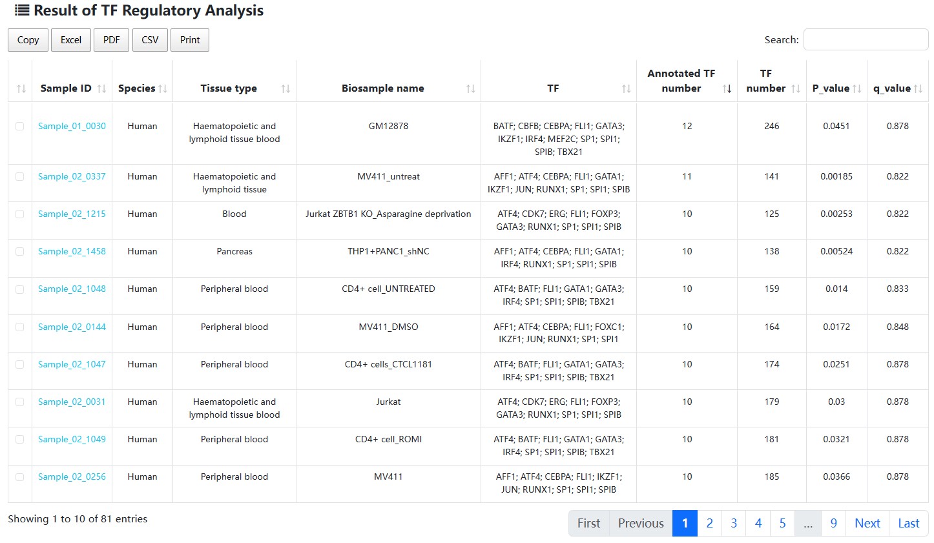Image resolution: width=934 pixels, height=543 pixels.
Task: Sort by Species column arrows
Action: click(163, 88)
